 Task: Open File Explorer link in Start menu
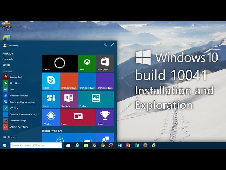click(x=8, y=53)
